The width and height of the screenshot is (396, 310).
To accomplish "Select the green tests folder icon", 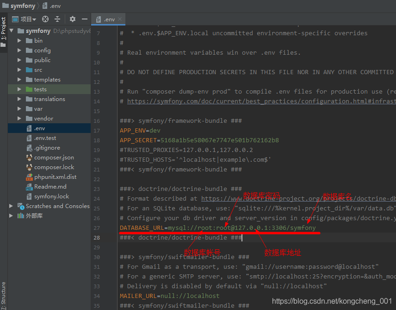I will (29, 89).
